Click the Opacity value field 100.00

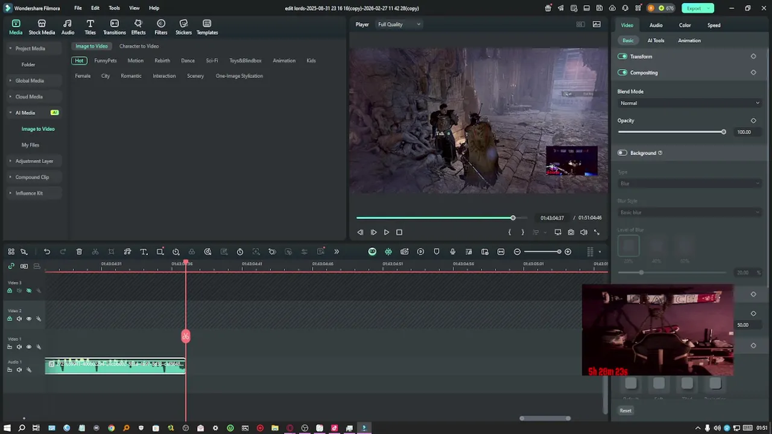pyautogui.click(x=744, y=132)
